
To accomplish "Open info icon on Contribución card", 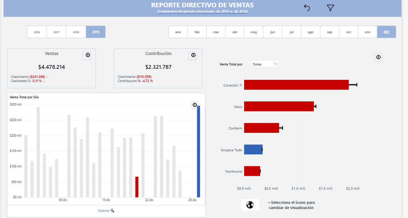I will [x=193, y=55].
